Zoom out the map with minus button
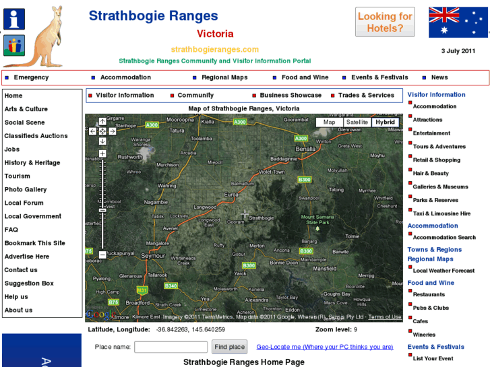The height and width of the screenshot is (367, 490). tap(102, 255)
